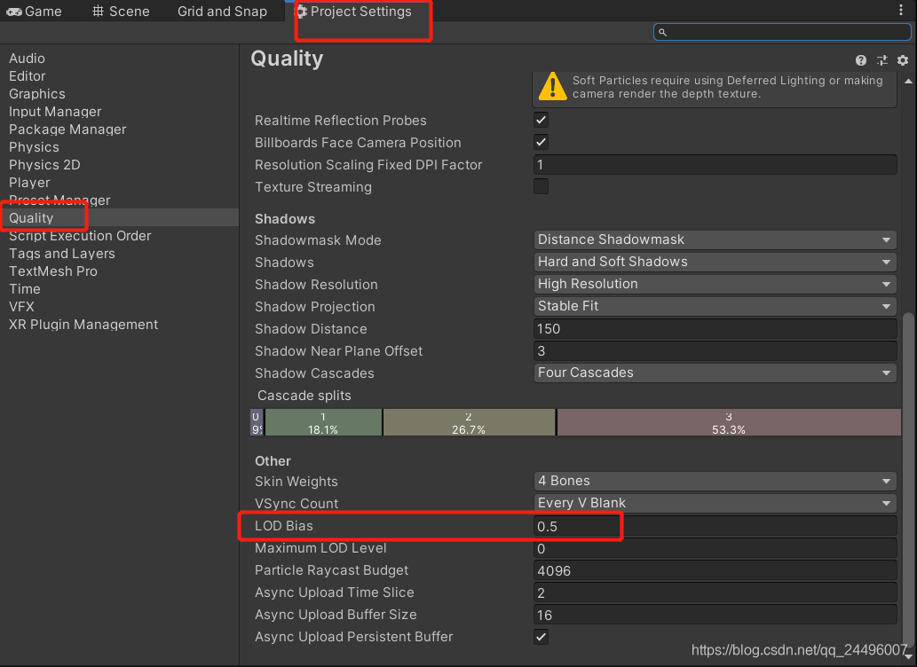Click the gamepad icon on the Game tab
The image size is (917, 667).
pyautogui.click(x=13, y=11)
